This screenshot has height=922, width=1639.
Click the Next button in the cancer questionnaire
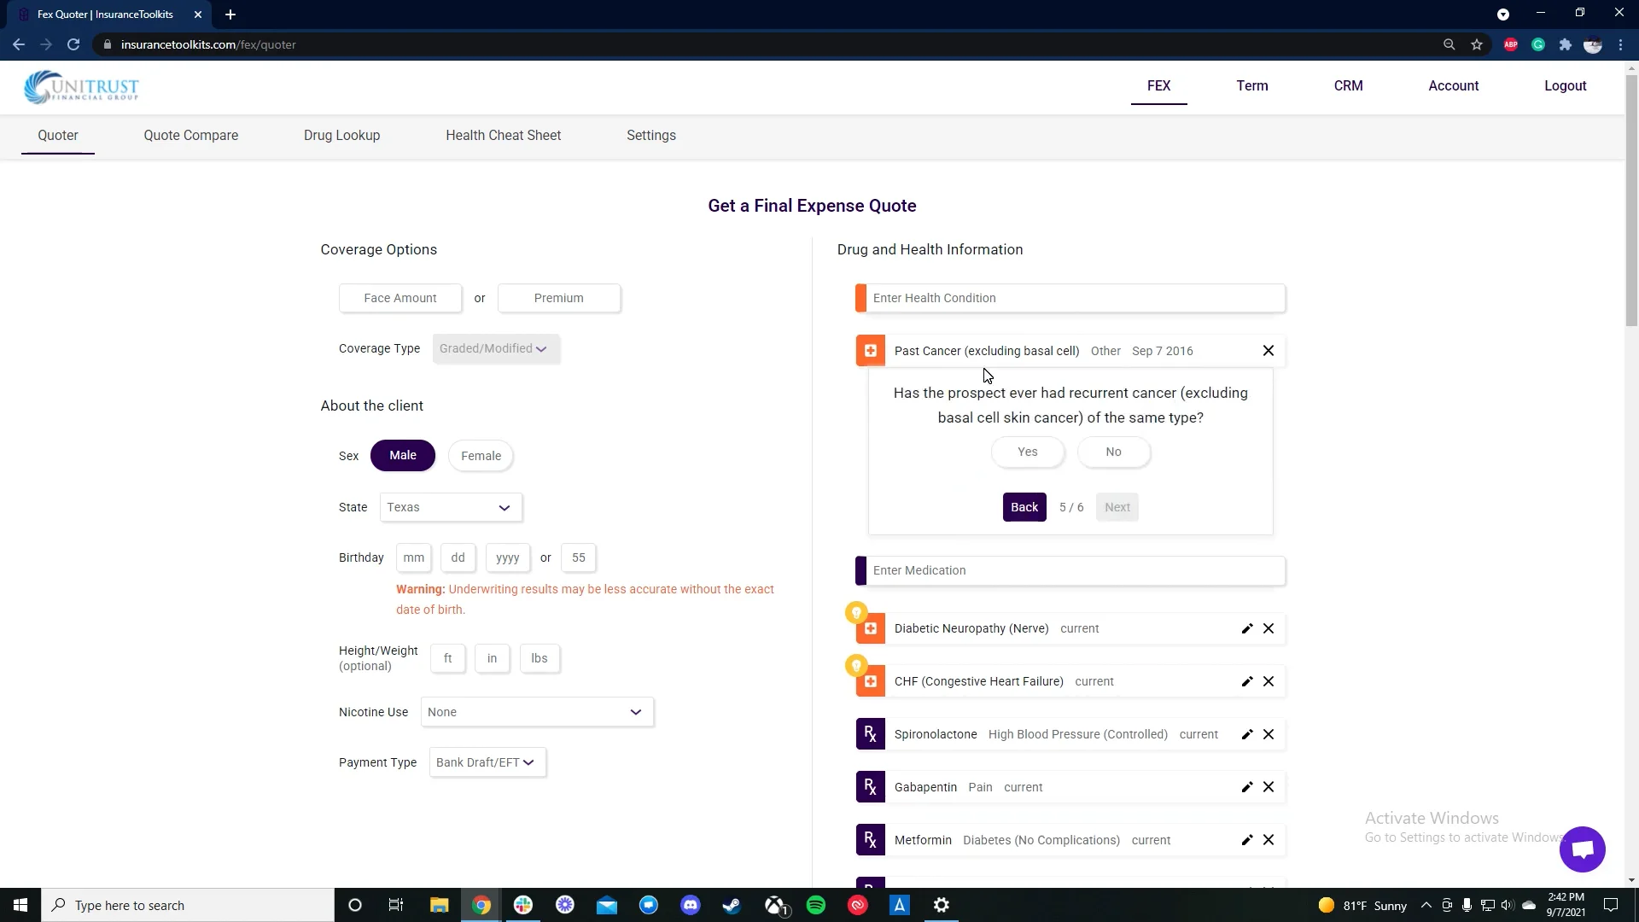click(x=1117, y=506)
